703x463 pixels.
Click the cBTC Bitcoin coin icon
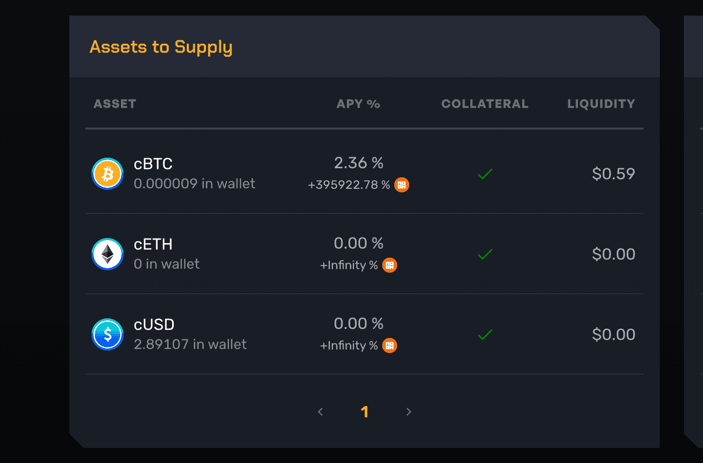point(107,173)
